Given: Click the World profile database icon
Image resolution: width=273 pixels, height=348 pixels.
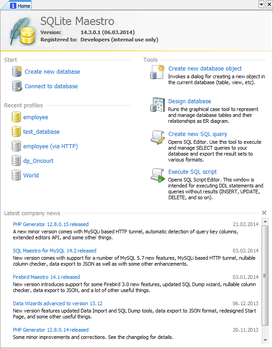Looking at the screenshot, I should click(16, 175).
